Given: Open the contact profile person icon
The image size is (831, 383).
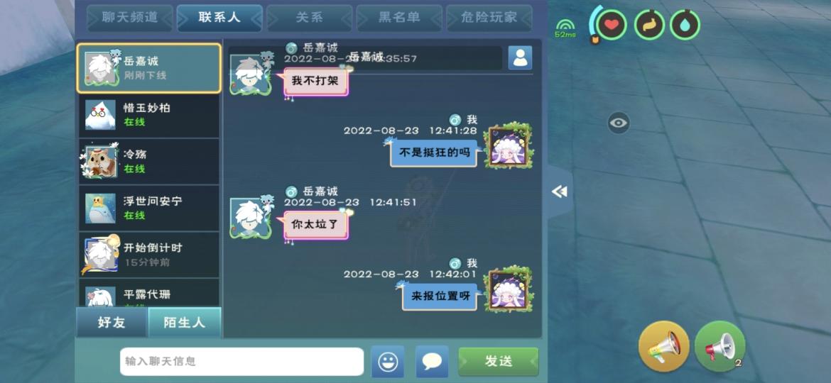Looking at the screenshot, I should [x=520, y=57].
